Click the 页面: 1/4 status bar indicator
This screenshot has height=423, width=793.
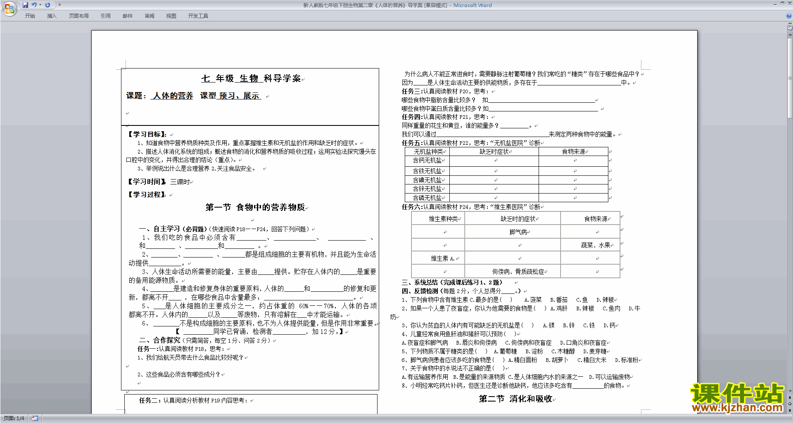tap(14, 418)
